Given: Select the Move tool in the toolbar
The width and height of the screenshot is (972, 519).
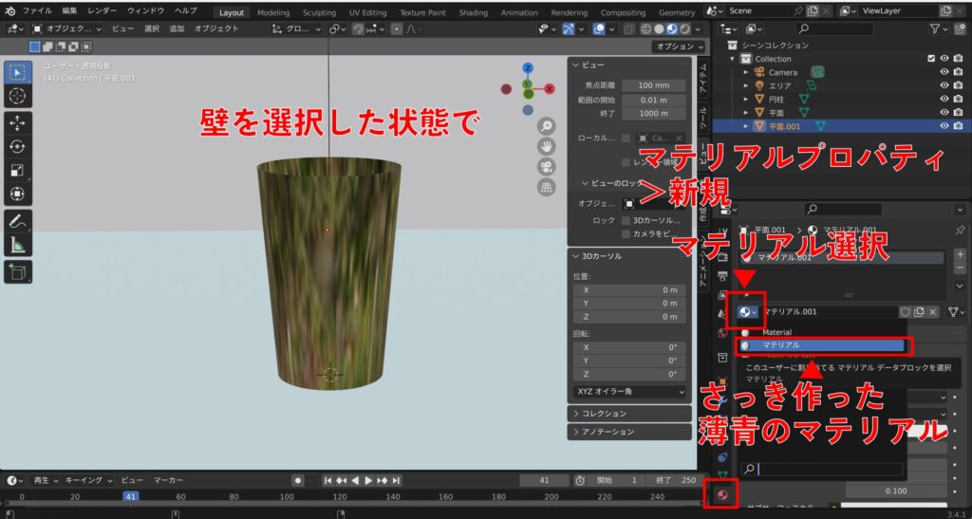Looking at the screenshot, I should pyautogui.click(x=18, y=122).
